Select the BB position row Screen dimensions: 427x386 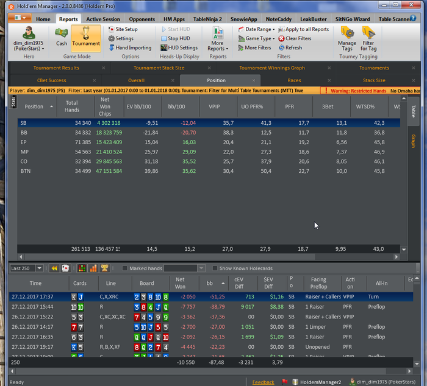(x=209, y=133)
